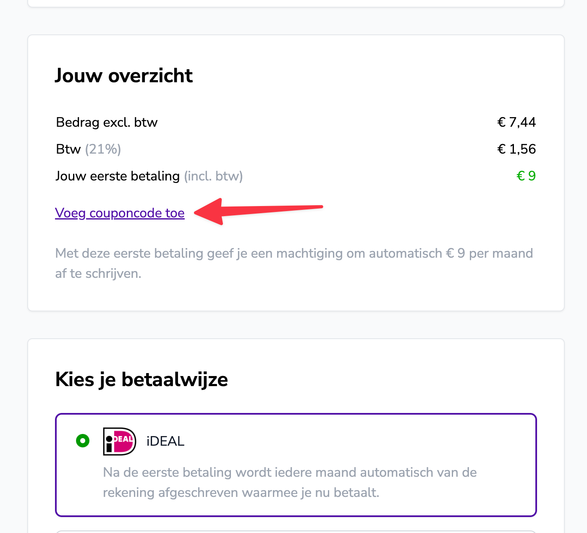The height and width of the screenshot is (533, 587).
Task: Click the next payment option below iDEAL
Action: tap(296, 532)
